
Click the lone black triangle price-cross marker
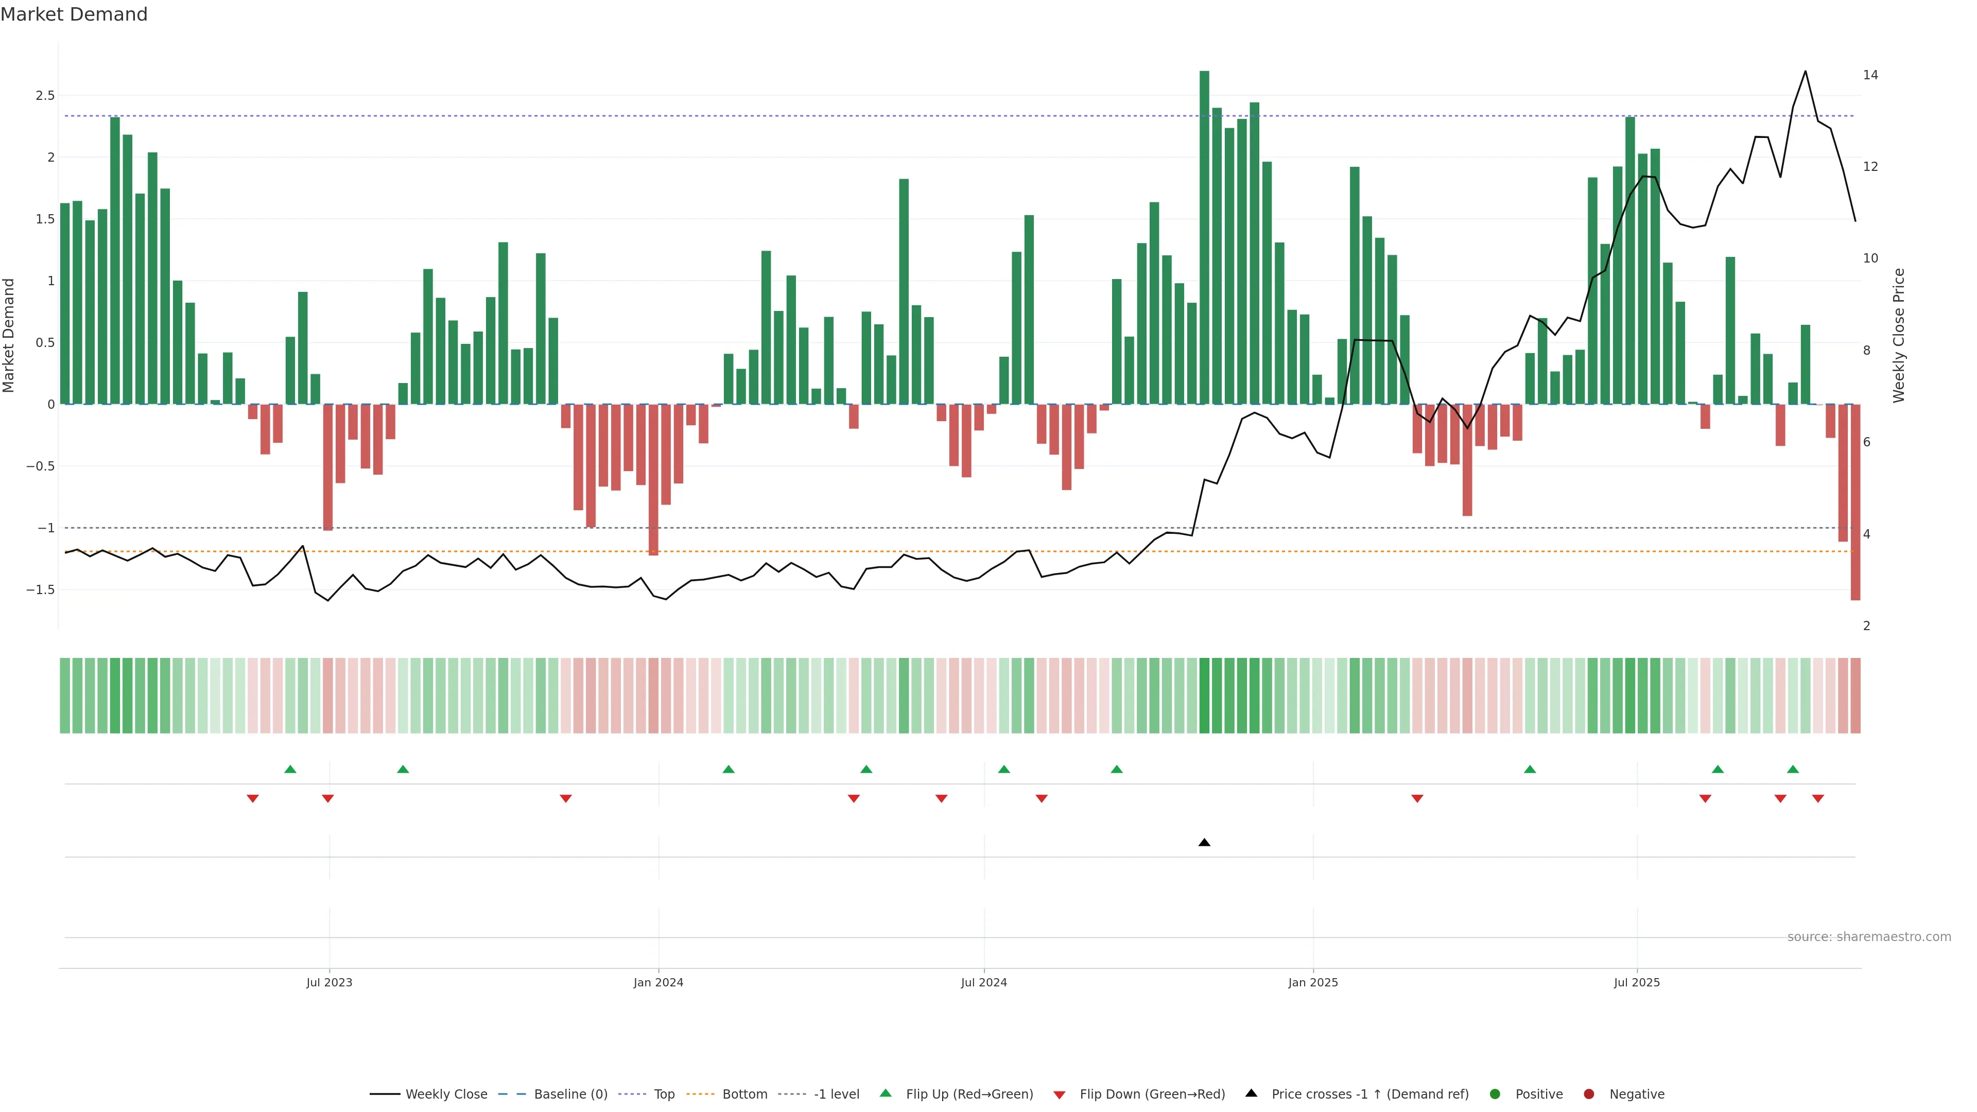[1204, 843]
